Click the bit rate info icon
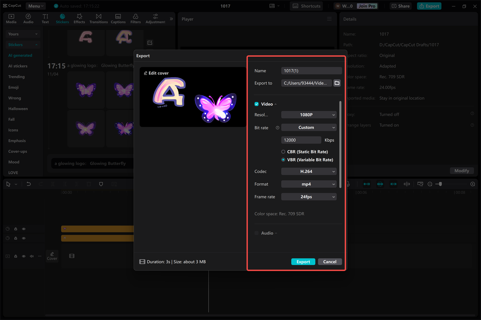This screenshot has height=320, width=481. pos(278,128)
